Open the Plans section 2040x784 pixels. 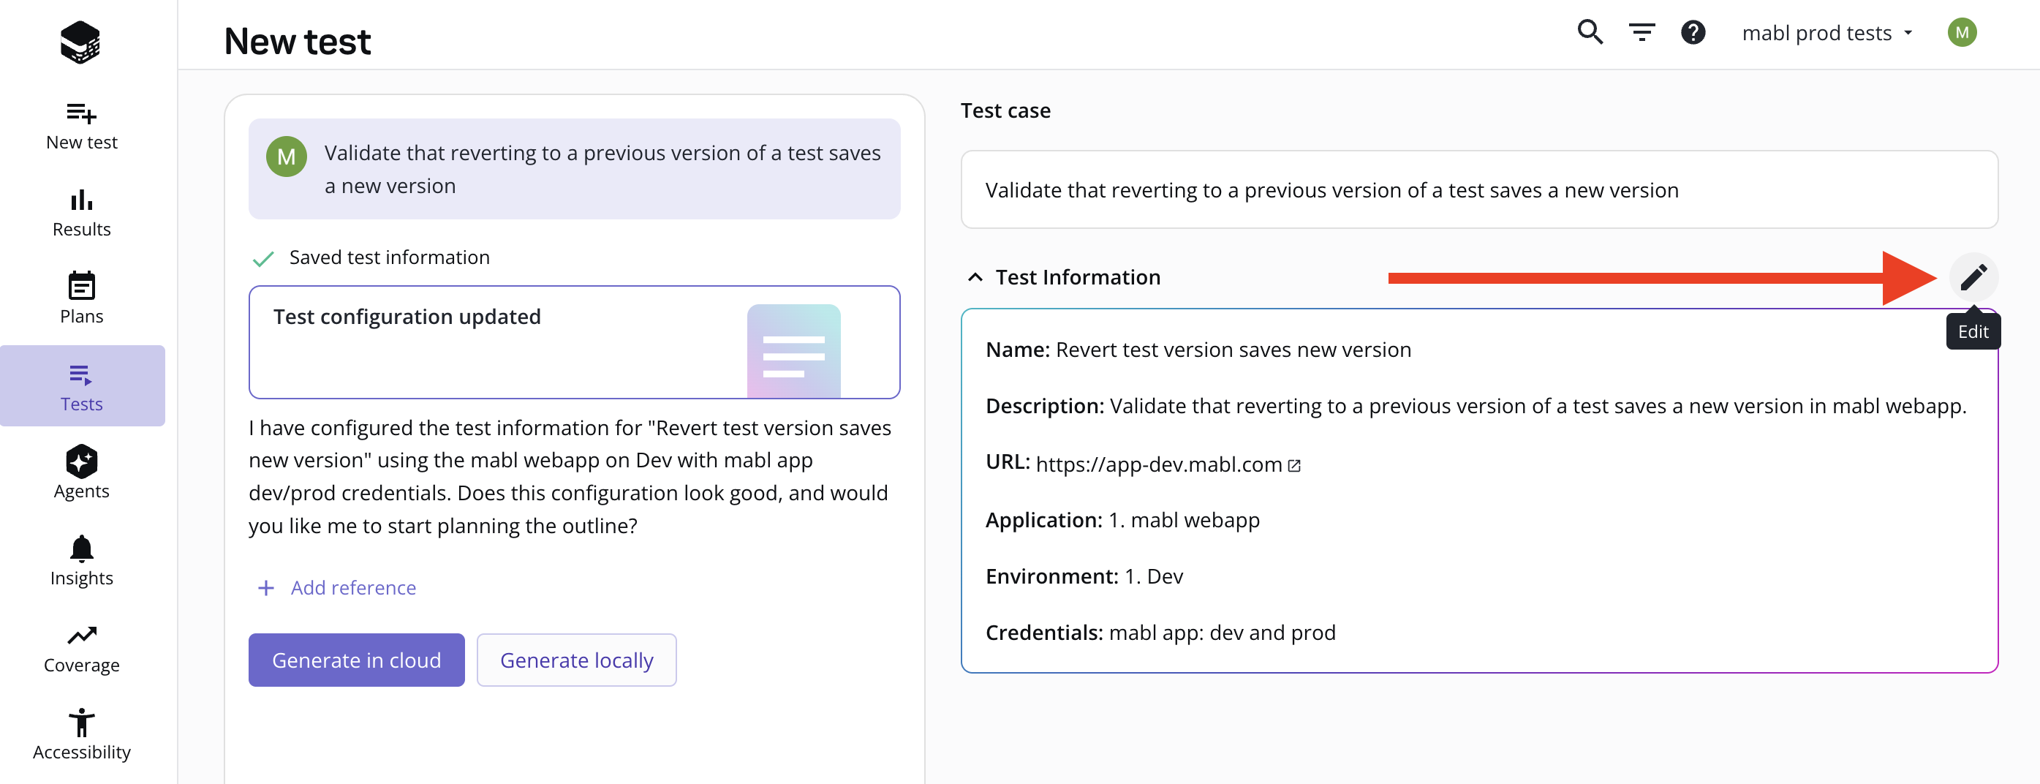(x=82, y=299)
